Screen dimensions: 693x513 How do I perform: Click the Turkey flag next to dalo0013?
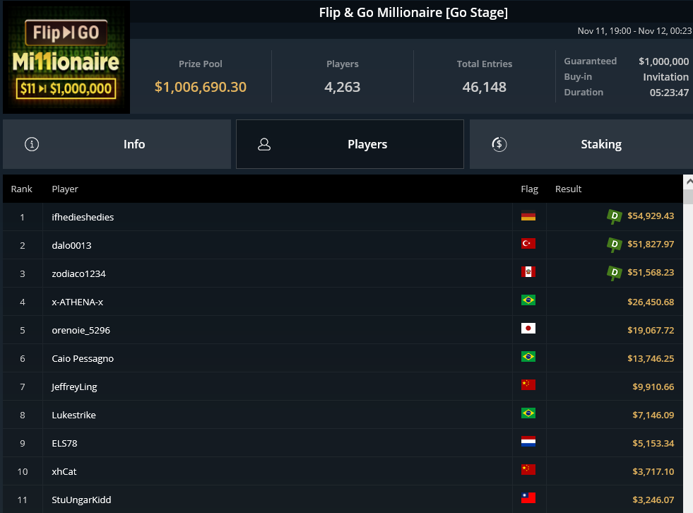pyautogui.click(x=528, y=244)
